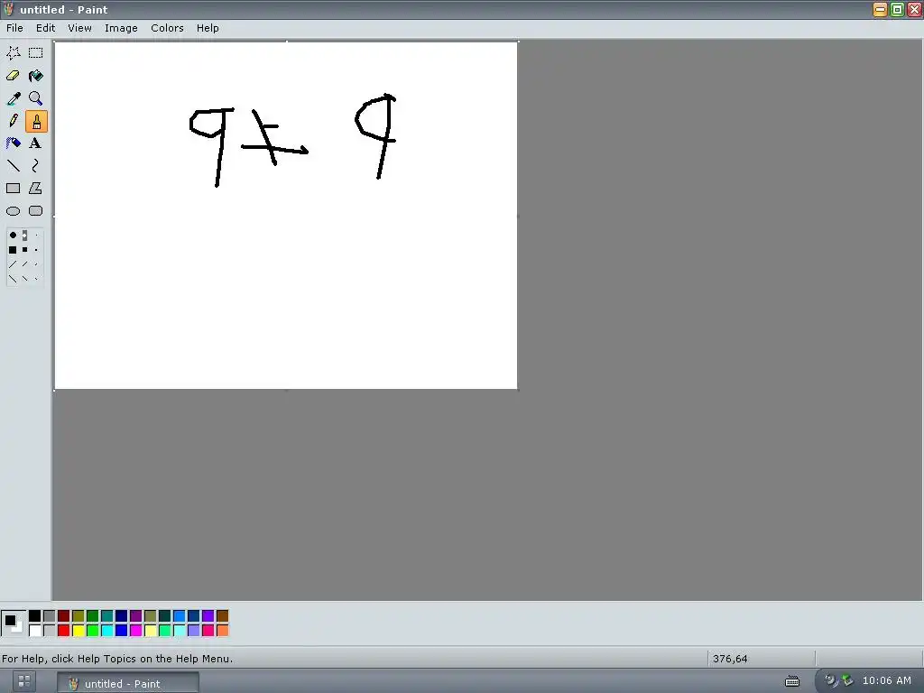924x693 pixels.
Task: Click the foreground/background color indicator box
Action: (13, 623)
